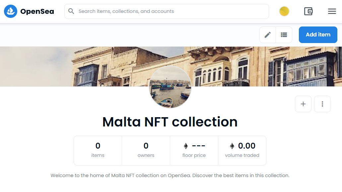Click the volume traded stat box
The height and width of the screenshot is (192, 342).
tap(242, 150)
